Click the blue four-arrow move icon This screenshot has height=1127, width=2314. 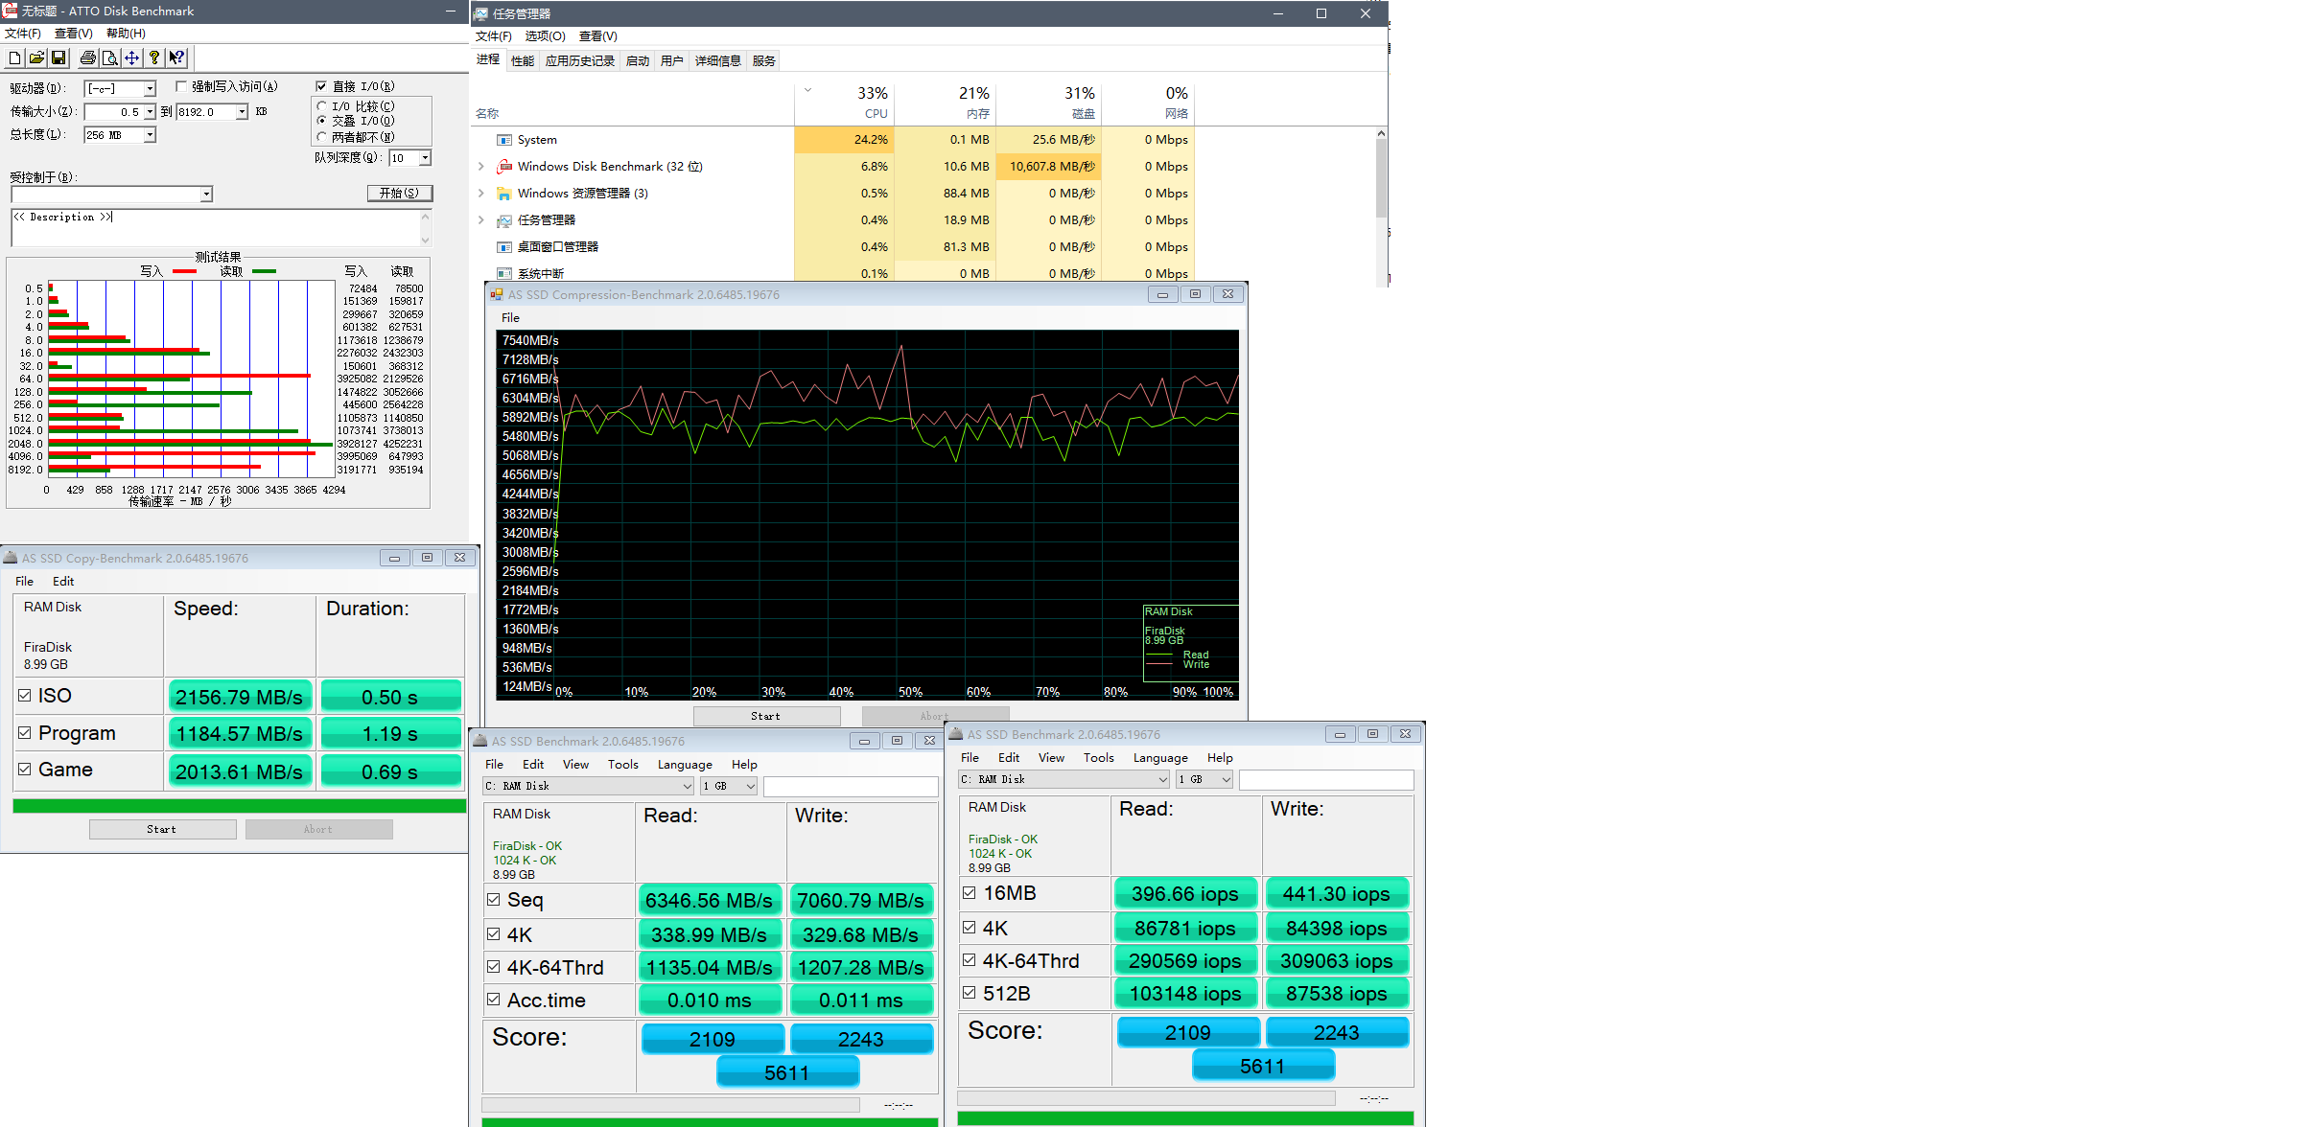(132, 58)
